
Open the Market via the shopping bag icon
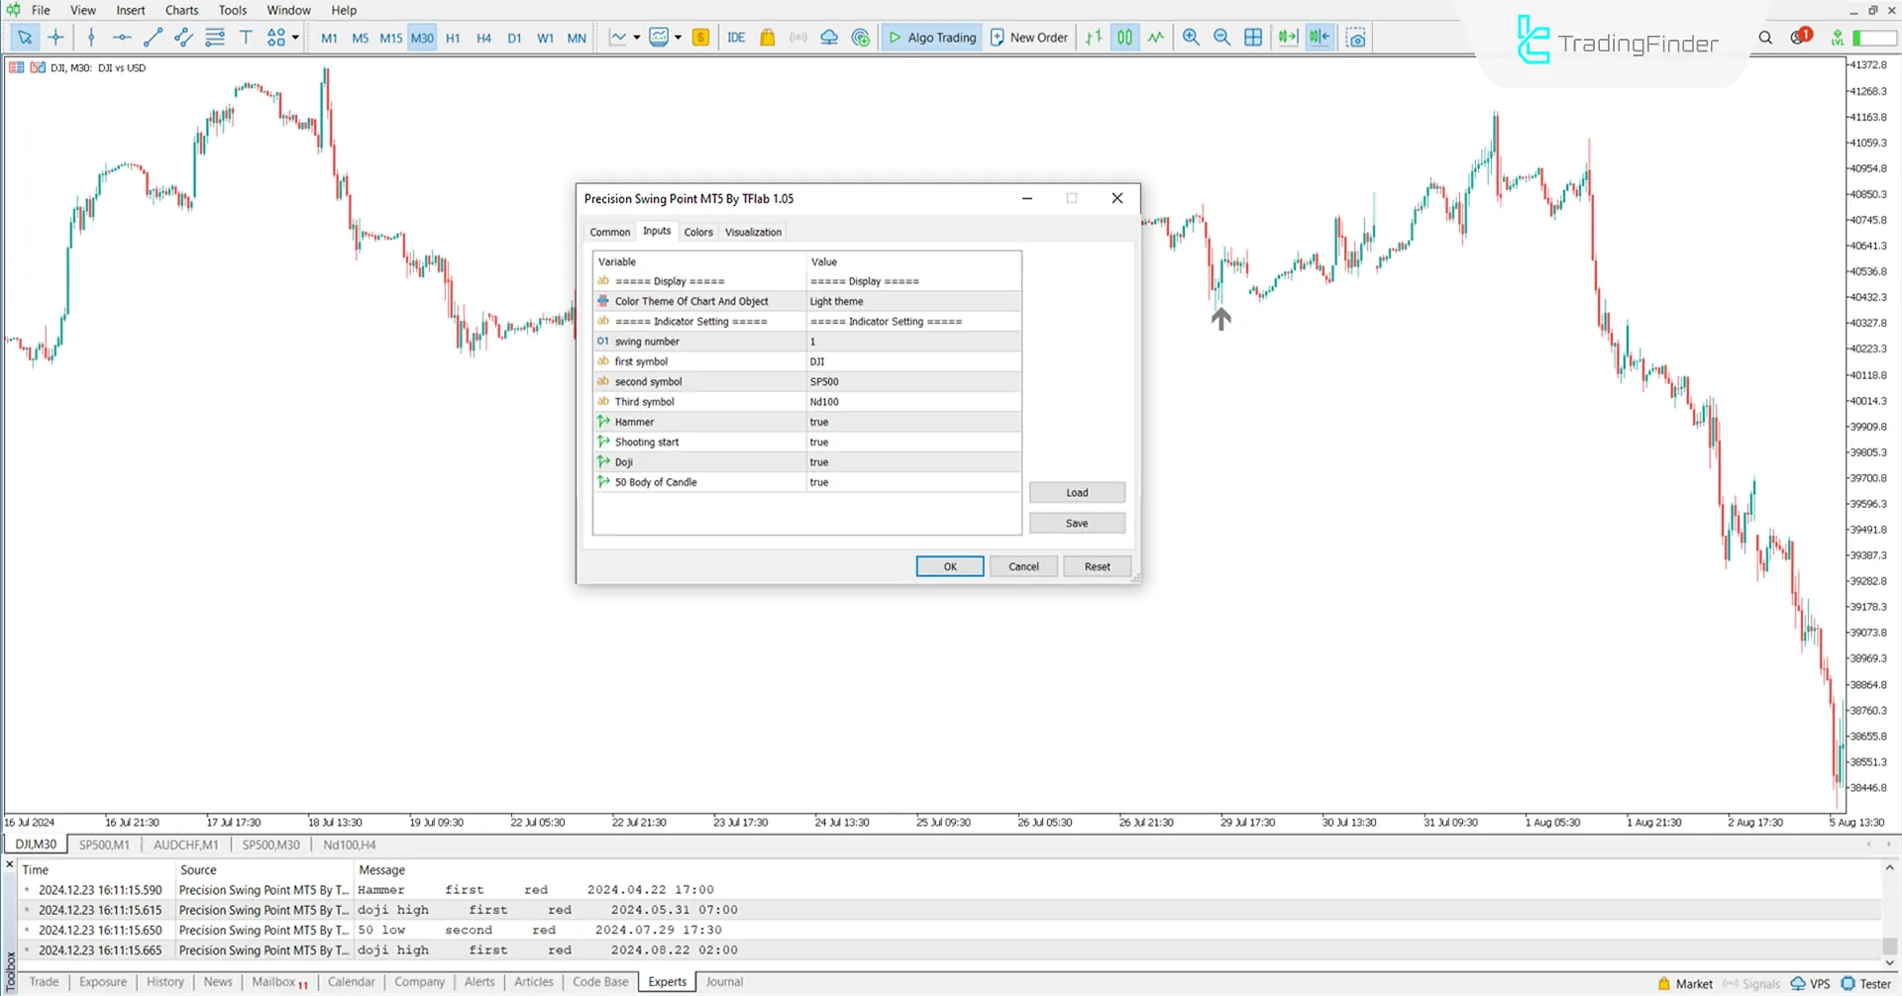click(768, 37)
